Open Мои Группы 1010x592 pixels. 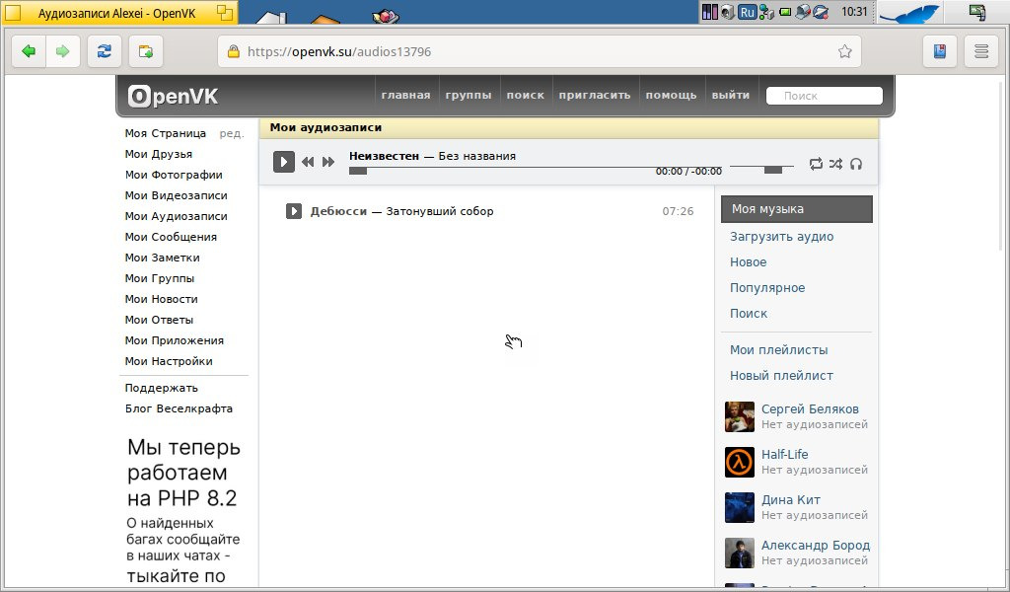pyautogui.click(x=159, y=278)
